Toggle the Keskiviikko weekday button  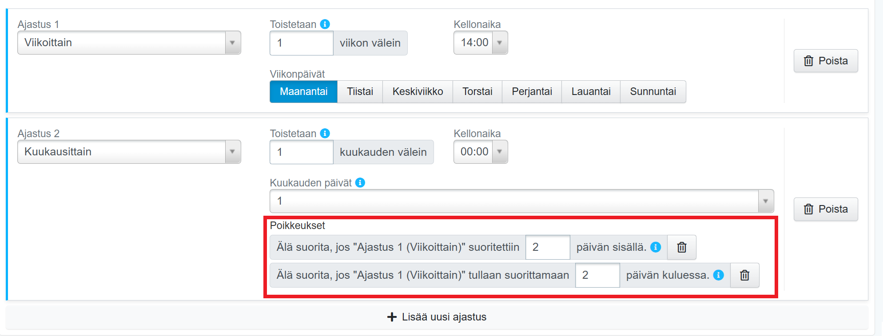418,91
